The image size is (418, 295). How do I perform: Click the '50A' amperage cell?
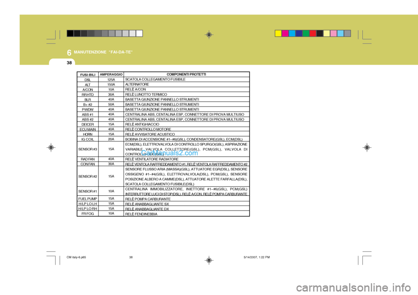click(x=111, y=104)
